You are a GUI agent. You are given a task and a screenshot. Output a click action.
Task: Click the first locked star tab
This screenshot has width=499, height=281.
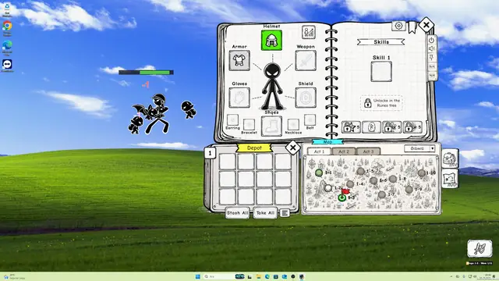pos(351,127)
